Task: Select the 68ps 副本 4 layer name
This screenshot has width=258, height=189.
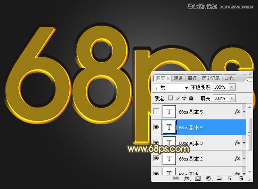Action: 191,128
